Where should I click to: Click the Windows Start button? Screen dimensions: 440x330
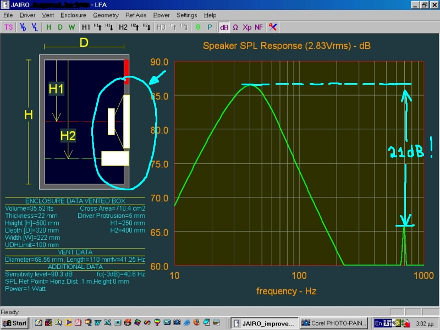15,323
